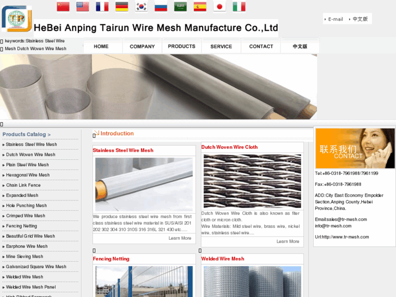
Task: Open Fencing Netting in the sidebar catalog
Action: coord(21,226)
